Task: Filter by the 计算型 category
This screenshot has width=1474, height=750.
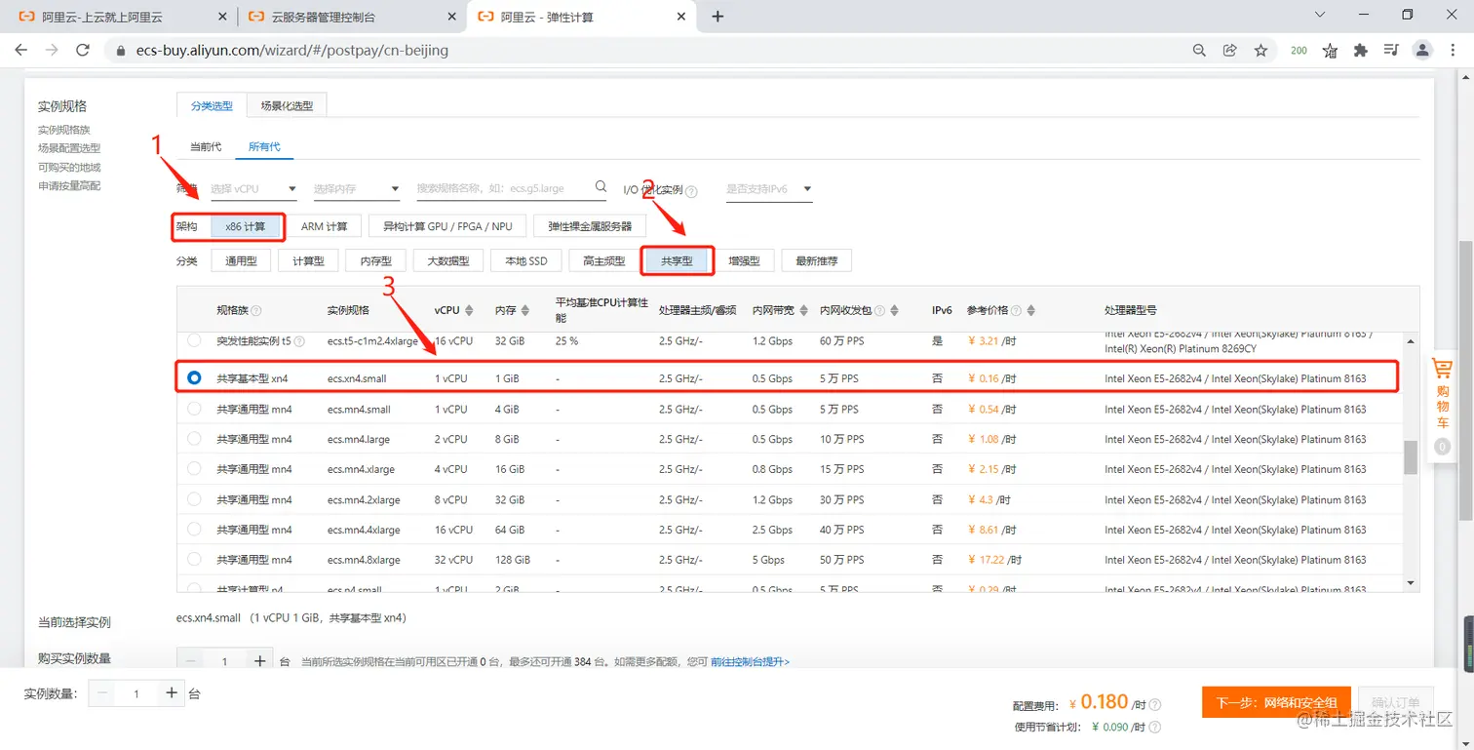Action: (308, 260)
